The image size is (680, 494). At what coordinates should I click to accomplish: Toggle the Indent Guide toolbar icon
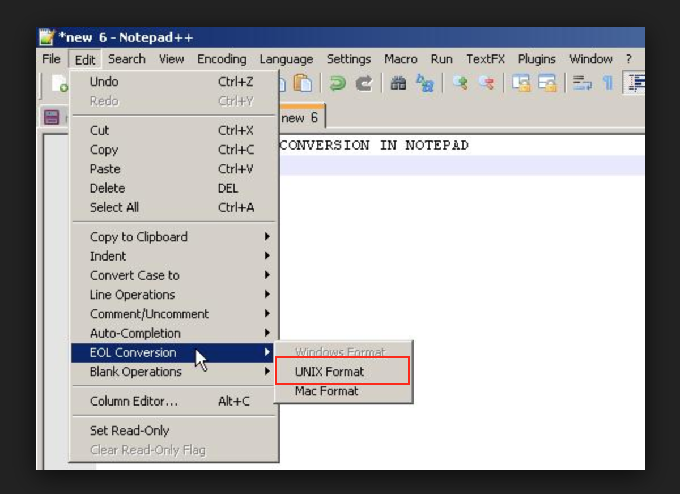pyautogui.click(x=635, y=84)
